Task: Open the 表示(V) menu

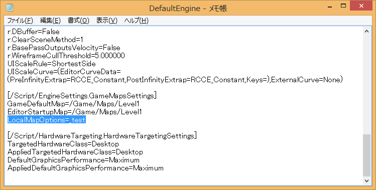Action: (107, 21)
